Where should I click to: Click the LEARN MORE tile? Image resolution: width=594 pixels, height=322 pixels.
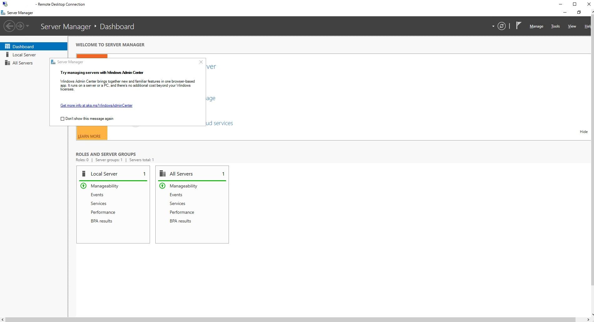pyautogui.click(x=92, y=133)
